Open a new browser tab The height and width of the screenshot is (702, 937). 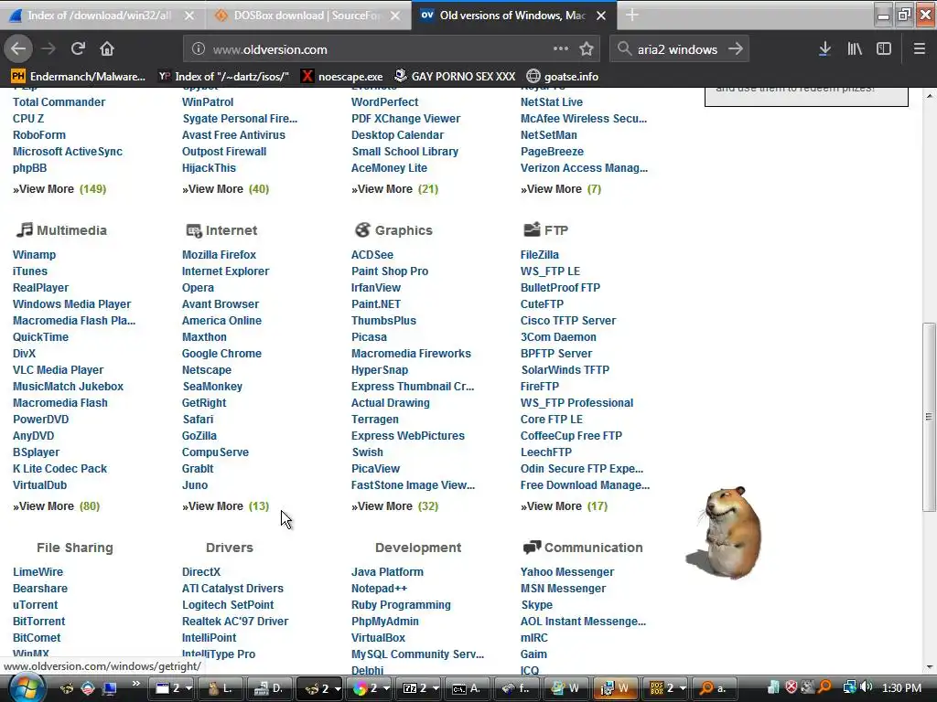coord(631,16)
